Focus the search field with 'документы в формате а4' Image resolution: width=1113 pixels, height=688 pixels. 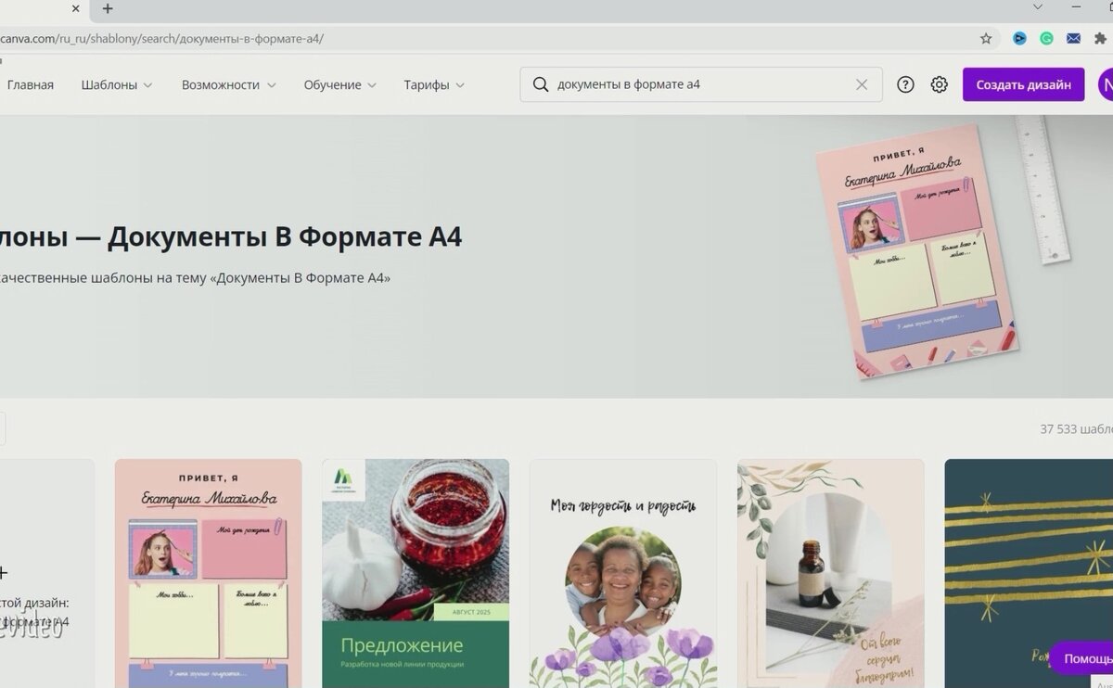(x=701, y=84)
